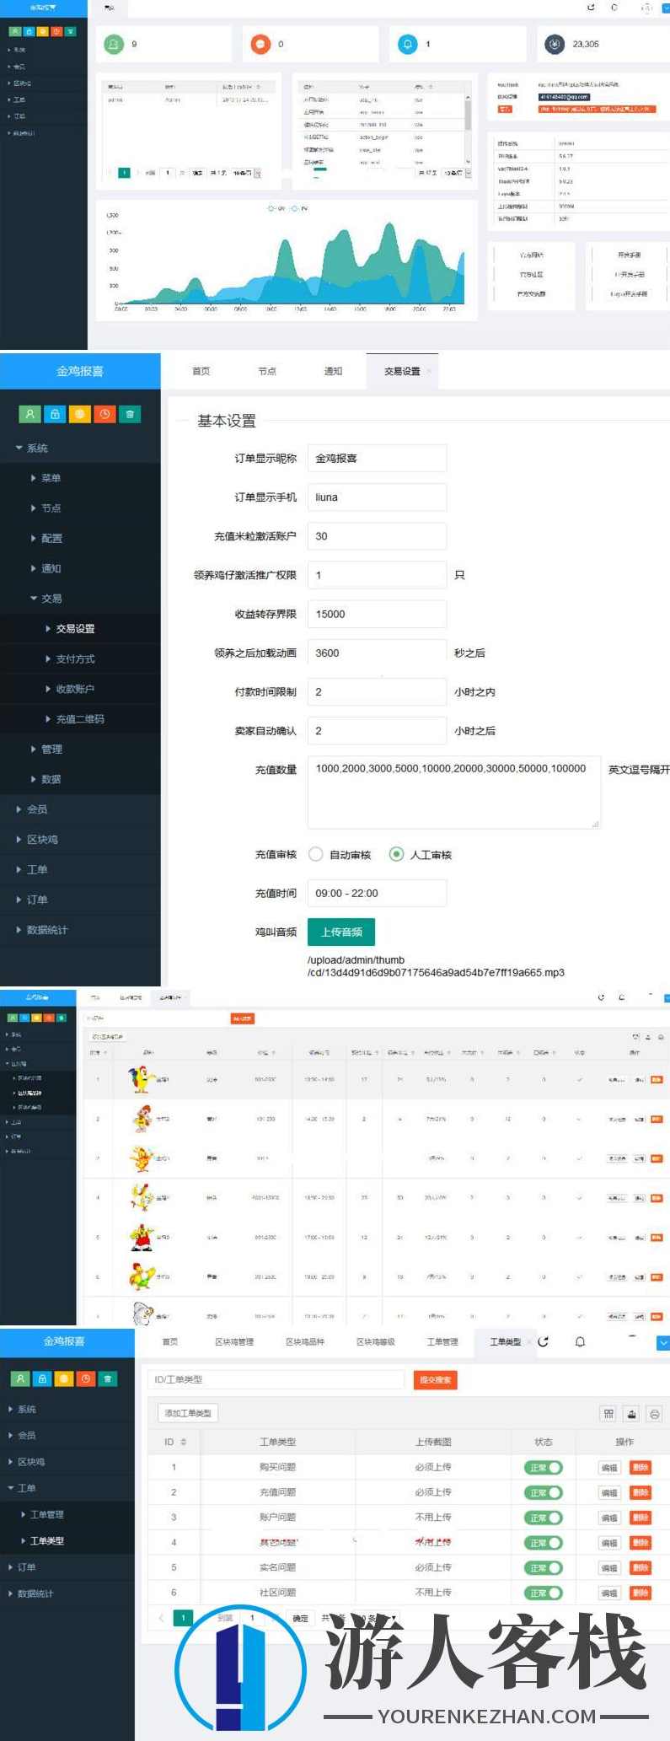Toggle 正常 status switch for 充值问题
Viewport: 670px width, 1741px height.
click(543, 1492)
